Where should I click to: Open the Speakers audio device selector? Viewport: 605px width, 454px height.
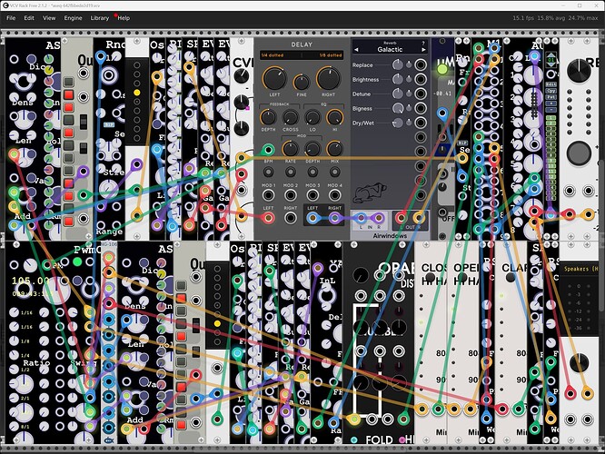click(580, 269)
